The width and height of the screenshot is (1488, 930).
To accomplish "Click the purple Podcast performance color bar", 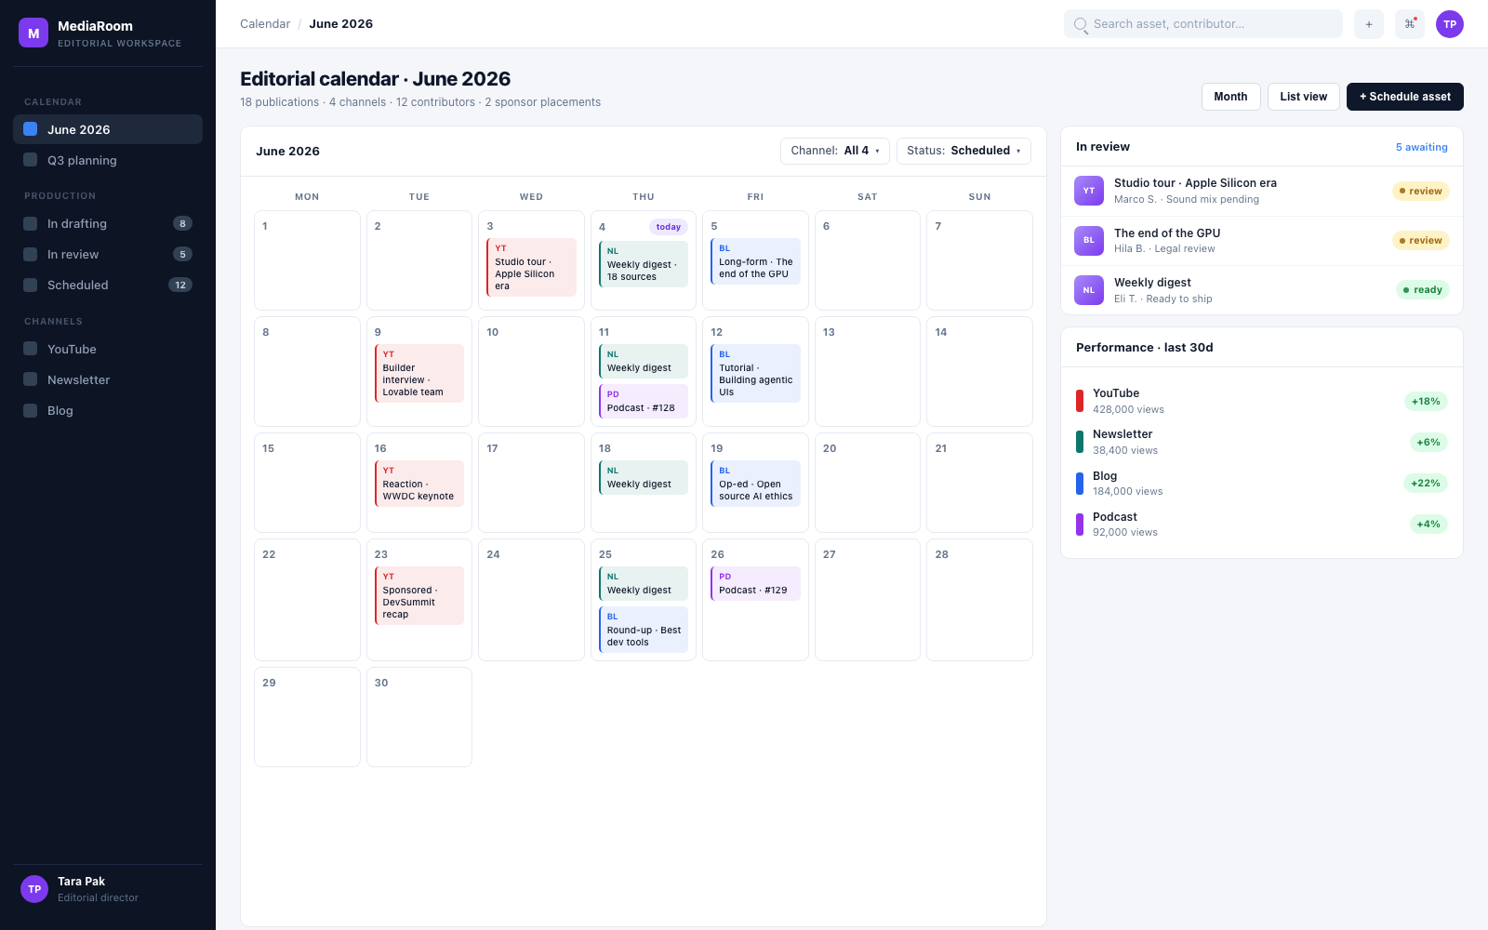I will coord(1080,525).
